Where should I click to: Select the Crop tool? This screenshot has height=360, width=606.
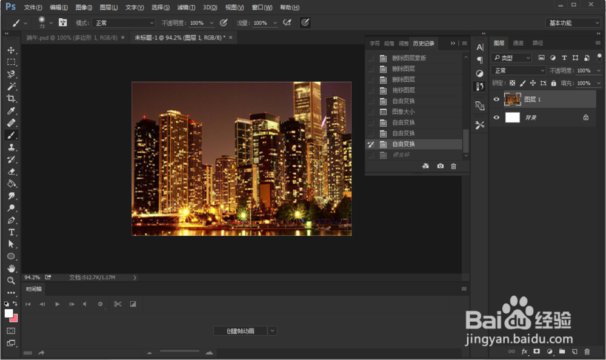coord(11,99)
